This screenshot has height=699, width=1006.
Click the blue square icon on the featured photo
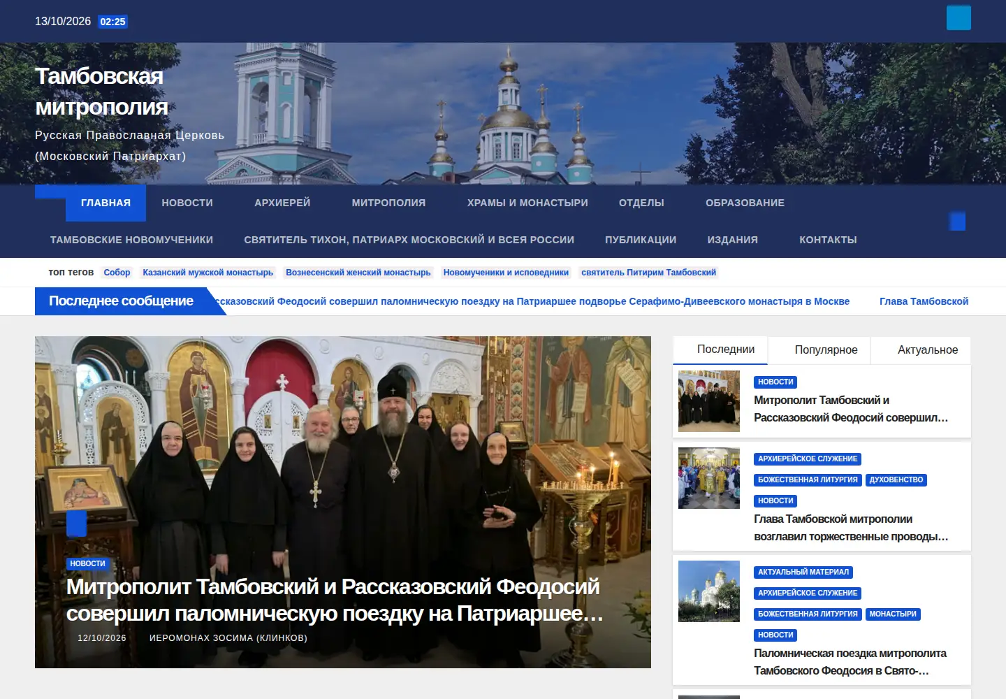(x=76, y=524)
